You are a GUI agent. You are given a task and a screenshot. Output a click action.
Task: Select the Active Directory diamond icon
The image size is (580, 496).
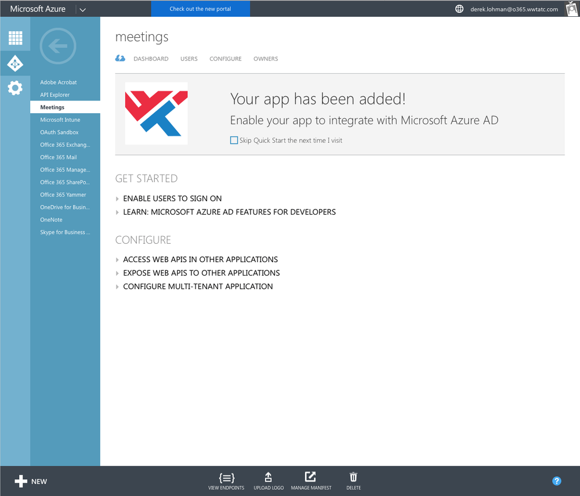point(15,64)
